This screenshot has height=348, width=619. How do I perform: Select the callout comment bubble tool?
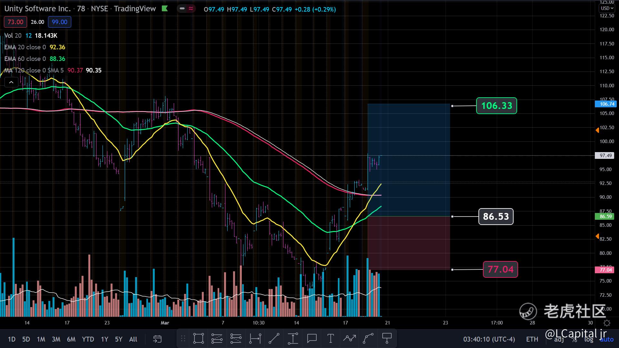312,338
